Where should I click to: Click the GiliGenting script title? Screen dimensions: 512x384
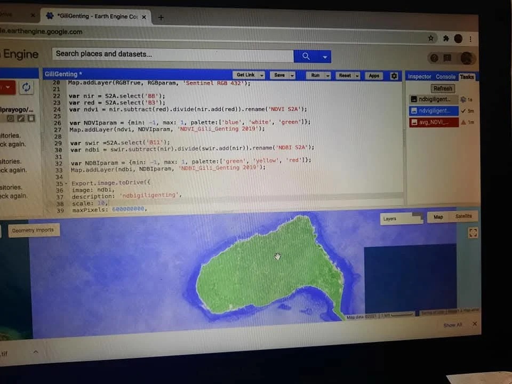click(63, 74)
